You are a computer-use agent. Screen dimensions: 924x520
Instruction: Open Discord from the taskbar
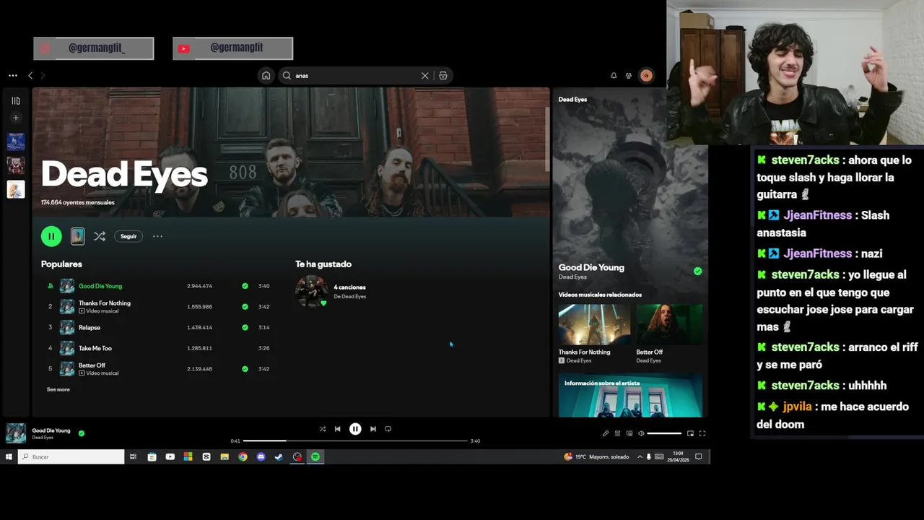click(261, 456)
